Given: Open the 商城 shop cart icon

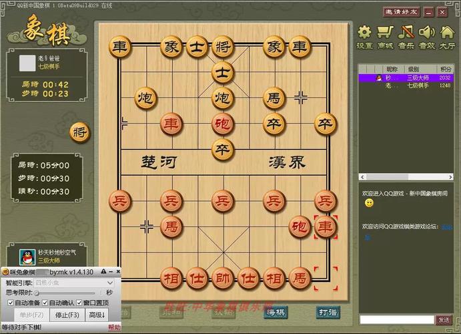Looking at the screenshot, I should (385, 32).
